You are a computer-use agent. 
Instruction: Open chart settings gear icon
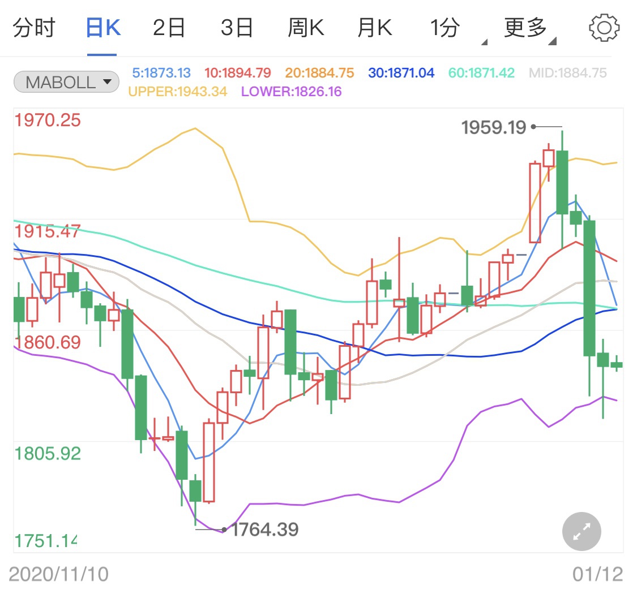tap(604, 28)
